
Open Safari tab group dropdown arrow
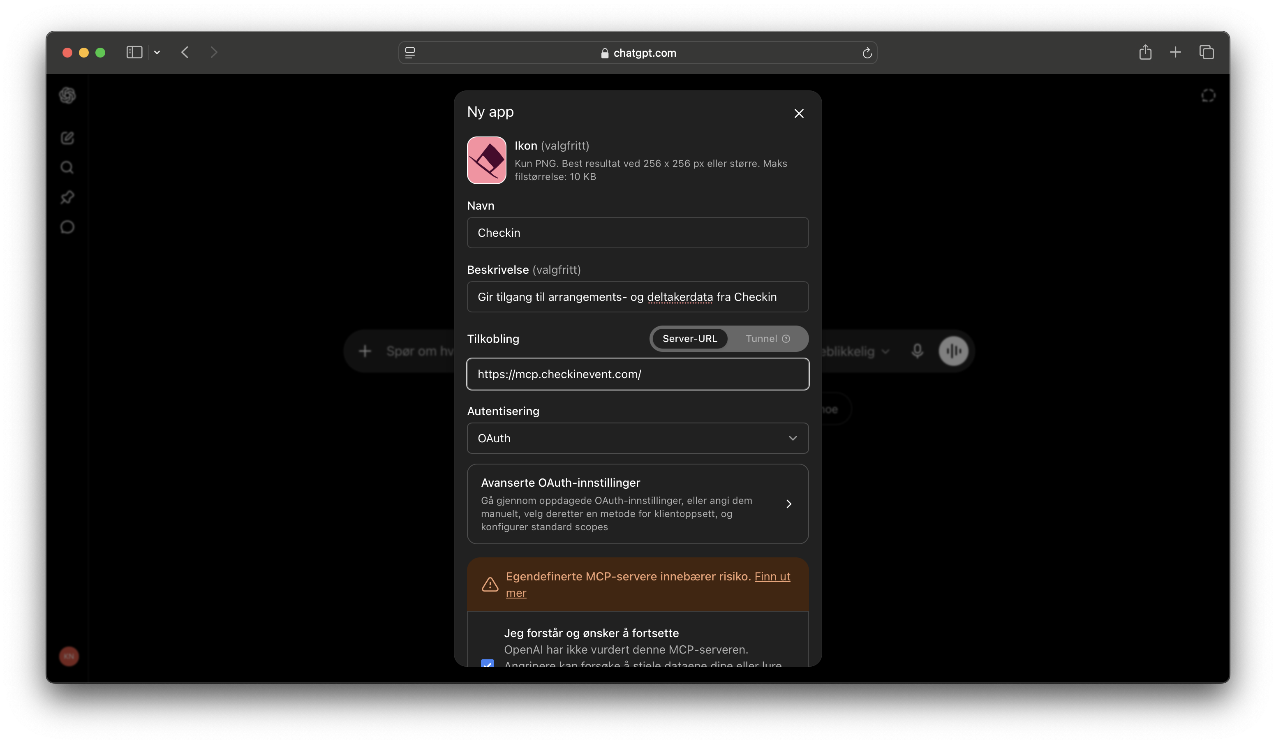[157, 53]
